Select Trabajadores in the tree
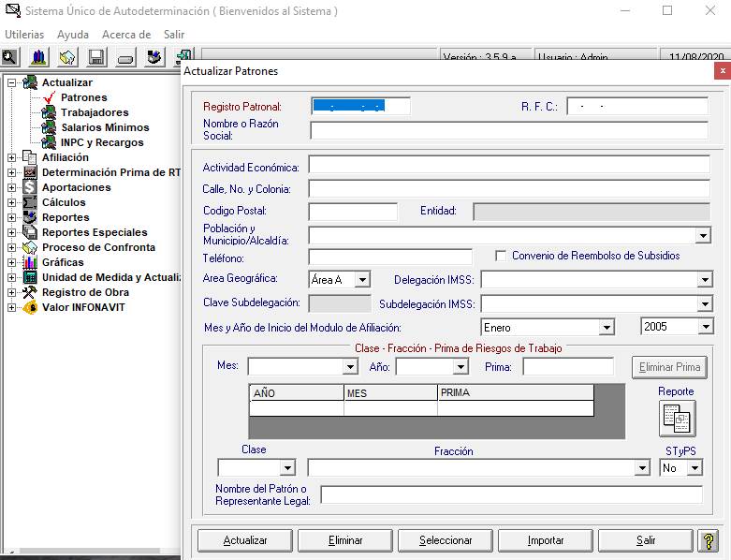The width and height of the screenshot is (731, 560). (x=95, y=112)
